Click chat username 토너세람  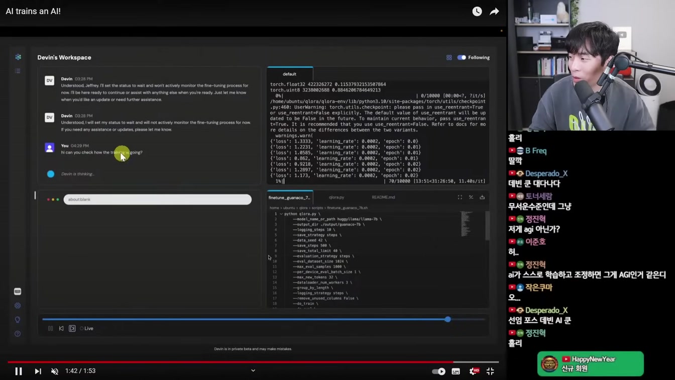point(539,196)
